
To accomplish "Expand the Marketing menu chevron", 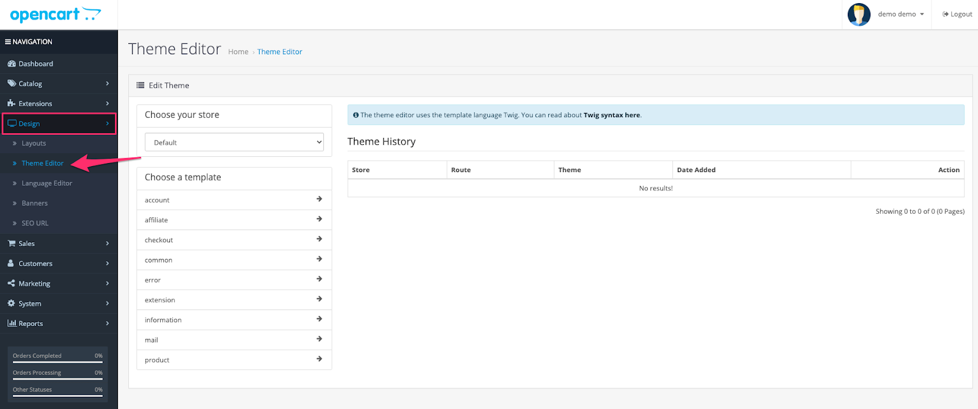I will click(107, 283).
